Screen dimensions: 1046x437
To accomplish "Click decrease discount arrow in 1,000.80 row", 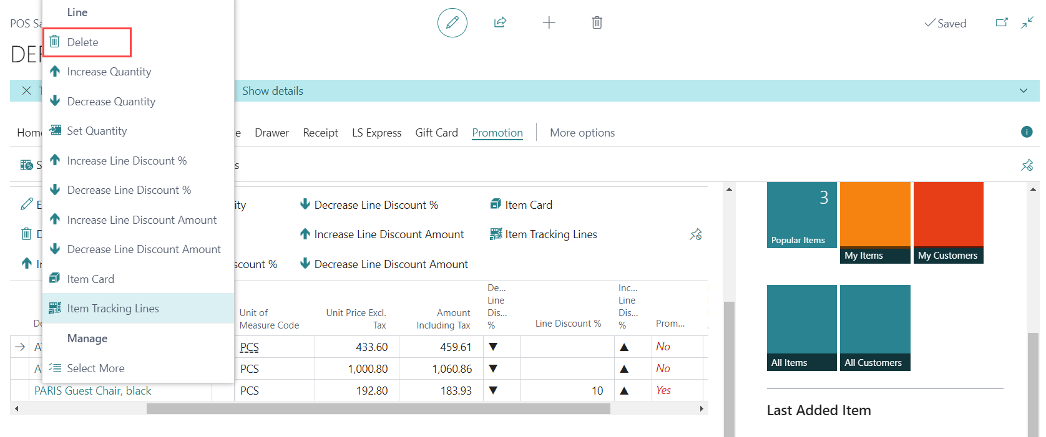I will coord(493,368).
